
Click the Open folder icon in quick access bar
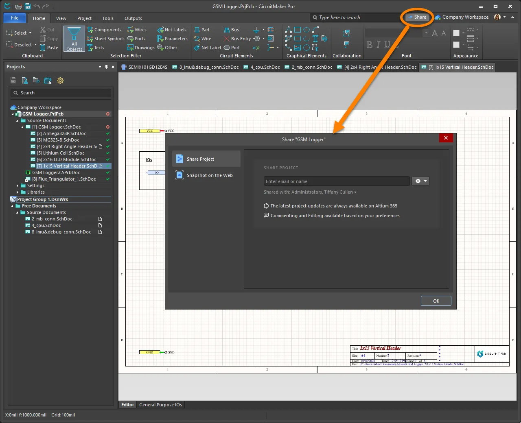tap(18, 6)
